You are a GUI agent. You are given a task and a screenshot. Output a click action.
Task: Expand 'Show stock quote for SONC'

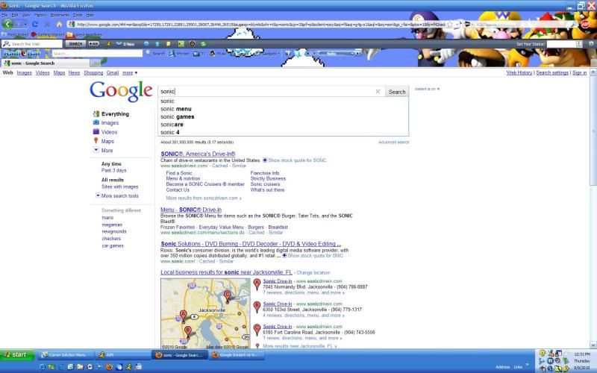[295, 160]
